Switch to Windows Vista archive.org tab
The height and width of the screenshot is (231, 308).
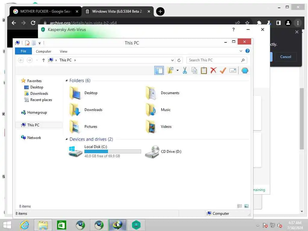coord(117,11)
